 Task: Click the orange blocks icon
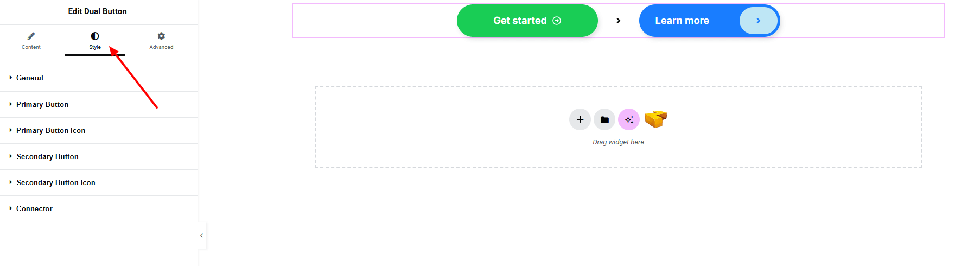[655, 119]
